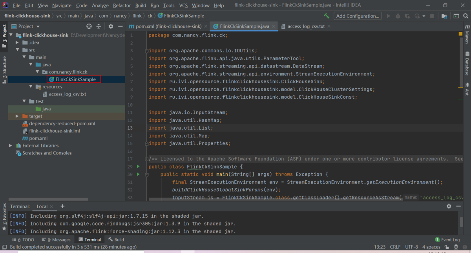Click Collapse All icon in Project panel
The image size is (471, 253).
99,26
